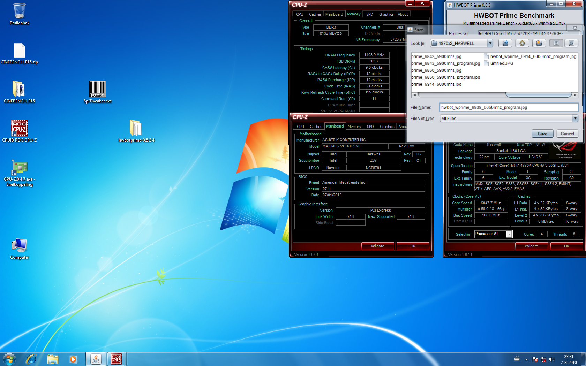
Task: Open Action Center flag in tray
Action: coord(535,359)
